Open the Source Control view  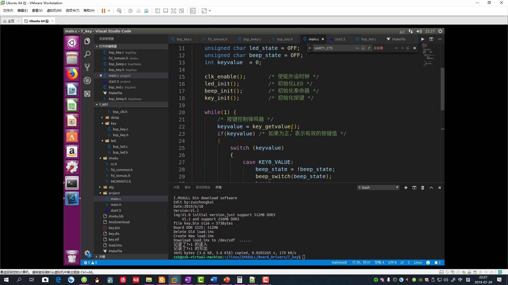[x=87, y=67]
